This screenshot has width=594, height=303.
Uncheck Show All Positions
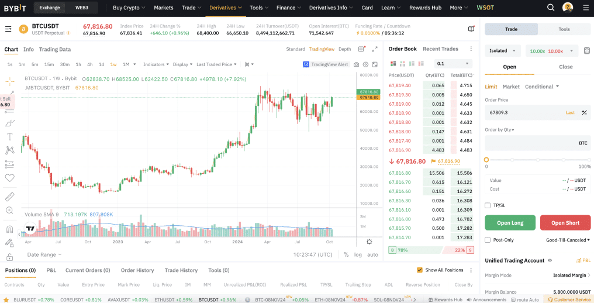(x=419, y=270)
